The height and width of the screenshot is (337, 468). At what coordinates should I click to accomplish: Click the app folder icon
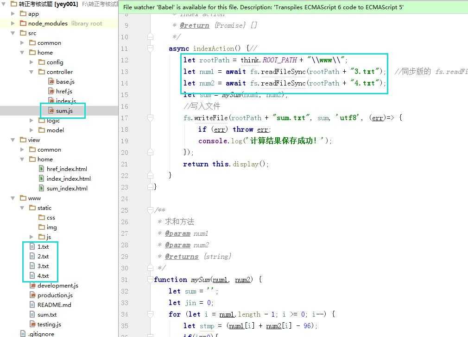tap(23, 13)
